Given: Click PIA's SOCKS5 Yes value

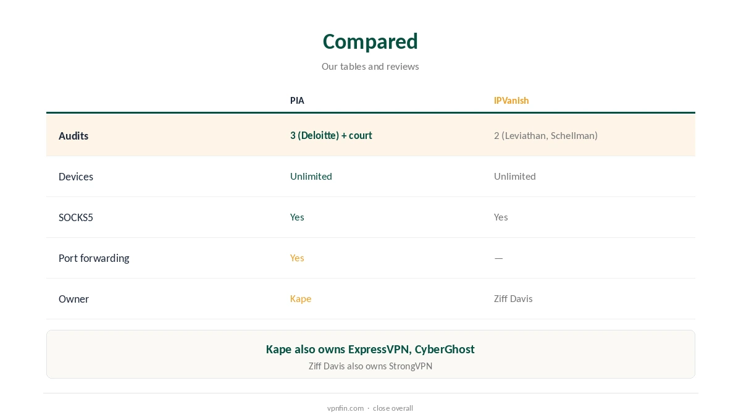Looking at the screenshot, I should [x=297, y=217].
